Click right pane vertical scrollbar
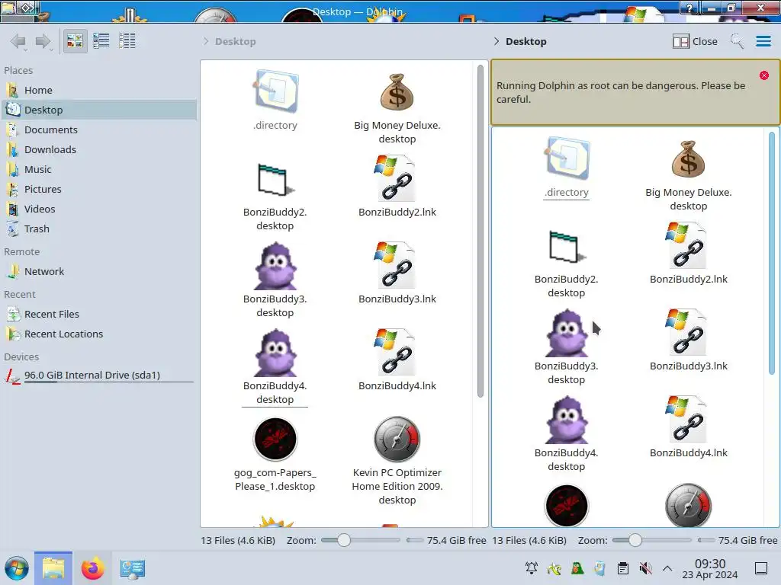Image resolution: width=781 pixels, height=585 pixels. (x=772, y=253)
